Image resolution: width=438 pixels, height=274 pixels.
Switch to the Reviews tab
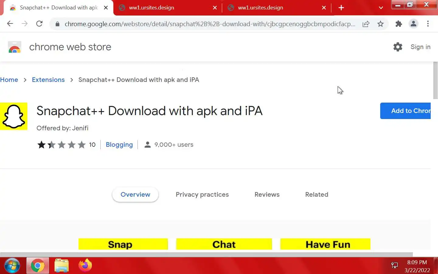[x=267, y=195]
